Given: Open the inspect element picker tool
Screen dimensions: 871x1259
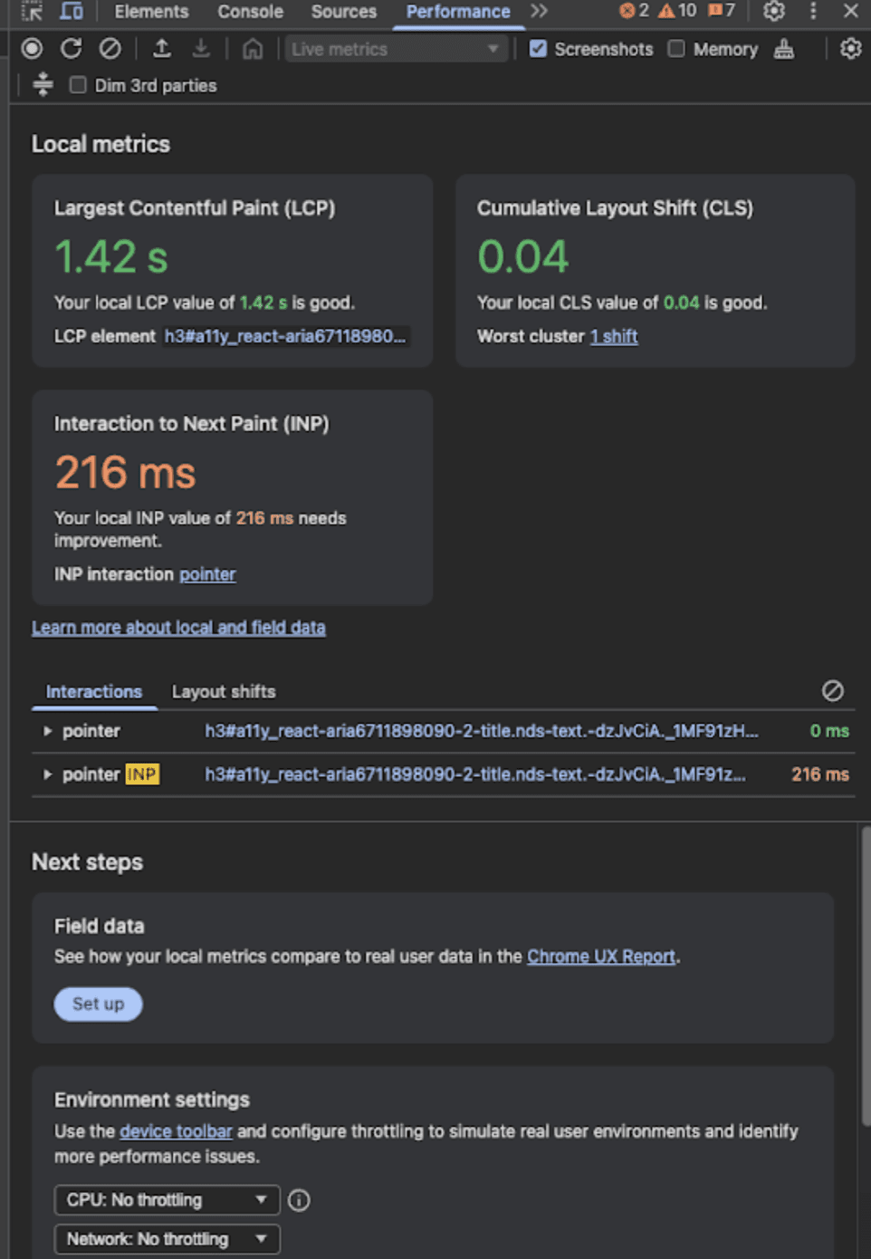Looking at the screenshot, I should pyautogui.click(x=32, y=11).
